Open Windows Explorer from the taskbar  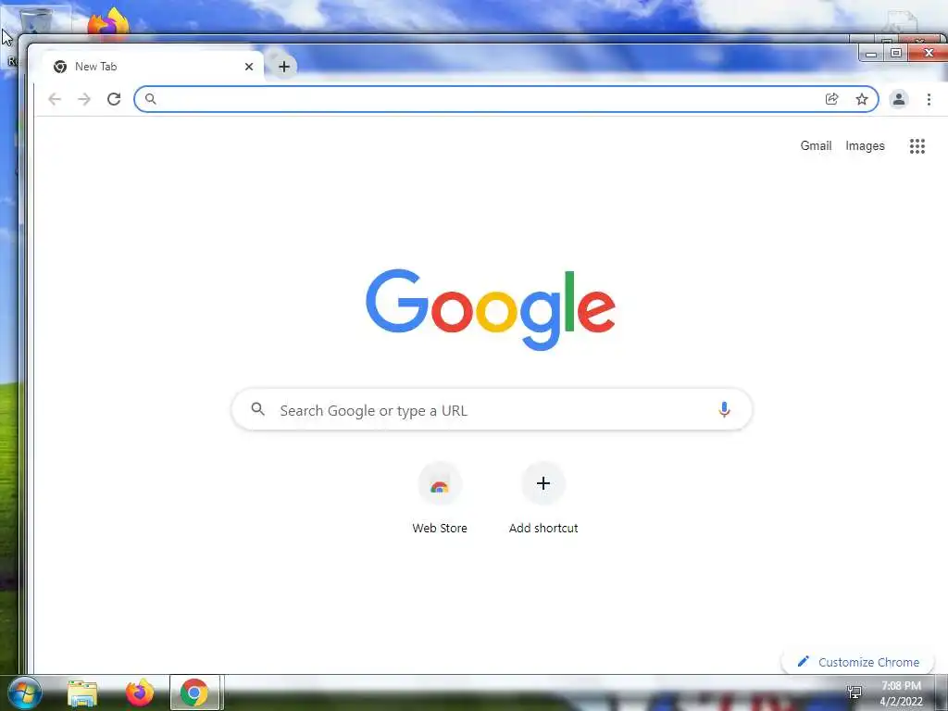(82, 693)
